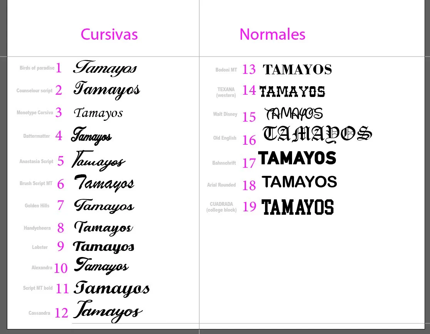Image resolution: width=430 pixels, height=334 pixels.
Task: Select the Bodoni MT TAMAYOS sample
Action: (x=297, y=70)
